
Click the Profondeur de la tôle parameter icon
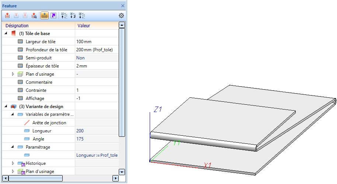[20, 50]
